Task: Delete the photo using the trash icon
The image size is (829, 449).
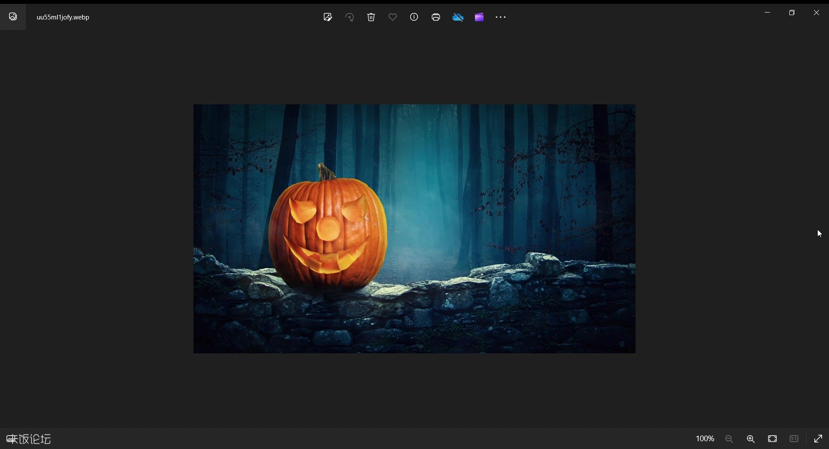Action: [371, 17]
